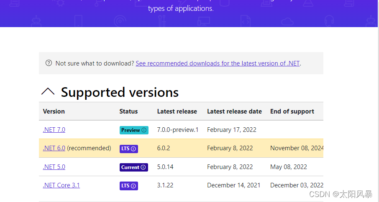This screenshot has height=202, width=379.
Task: Click the LTS badge in .NET Core 3.1 row
Action: tap(128, 186)
